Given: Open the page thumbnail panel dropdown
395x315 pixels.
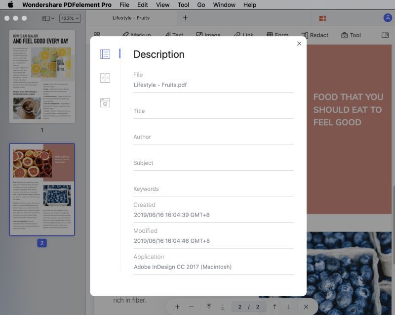Looking at the screenshot, I should tap(46, 18).
